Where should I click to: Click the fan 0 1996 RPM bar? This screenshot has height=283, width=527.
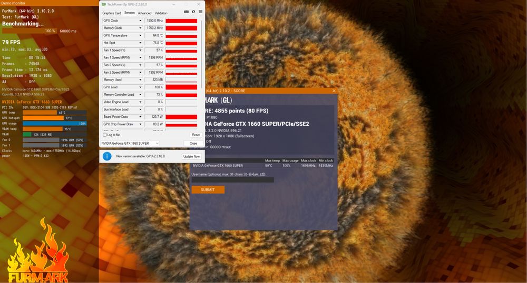point(54,140)
